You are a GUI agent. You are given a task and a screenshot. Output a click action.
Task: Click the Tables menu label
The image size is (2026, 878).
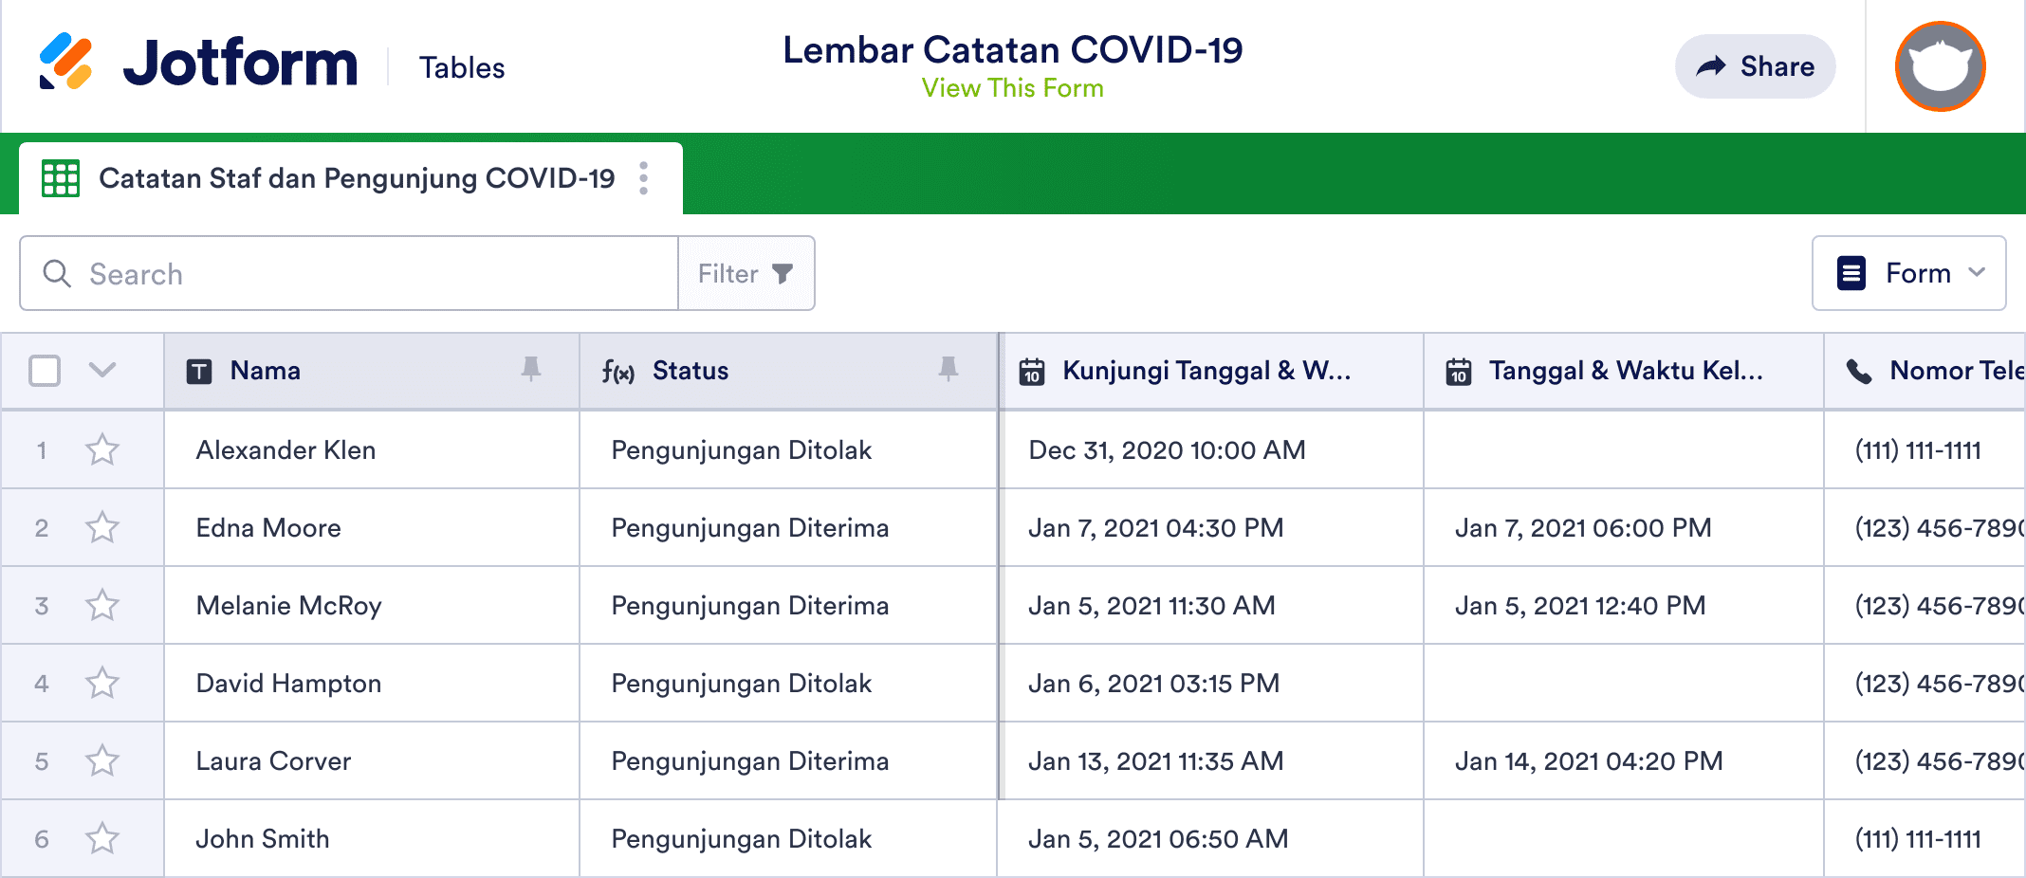tap(462, 66)
